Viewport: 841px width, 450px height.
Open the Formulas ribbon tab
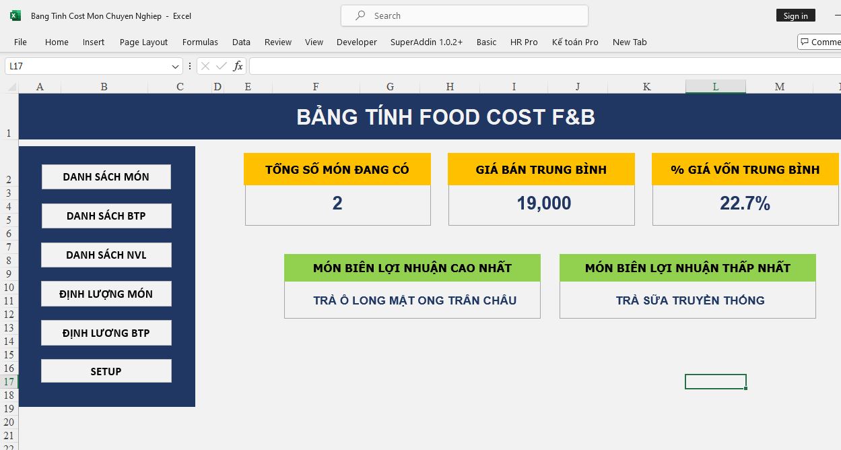(200, 42)
